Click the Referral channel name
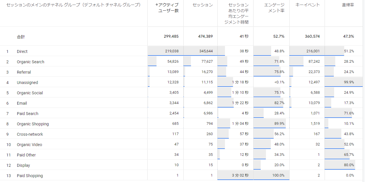The width and height of the screenshot is (365, 182). coord(24,72)
